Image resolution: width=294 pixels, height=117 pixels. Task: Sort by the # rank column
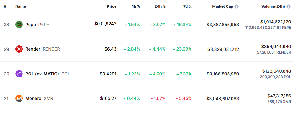(5, 6)
